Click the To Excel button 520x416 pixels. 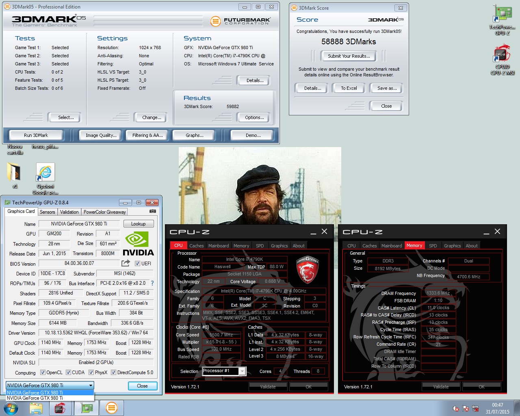349,88
